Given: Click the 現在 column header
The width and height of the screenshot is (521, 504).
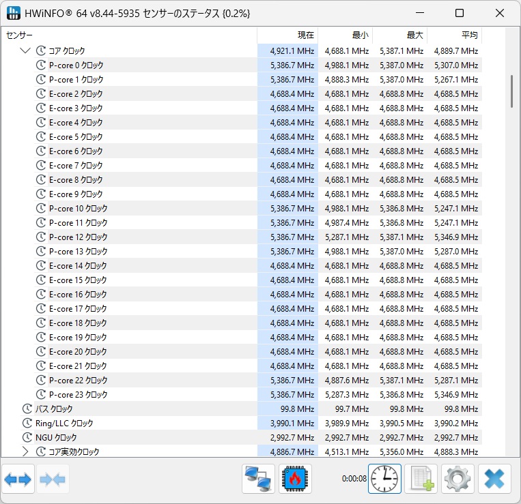Looking at the screenshot, I should point(287,35).
